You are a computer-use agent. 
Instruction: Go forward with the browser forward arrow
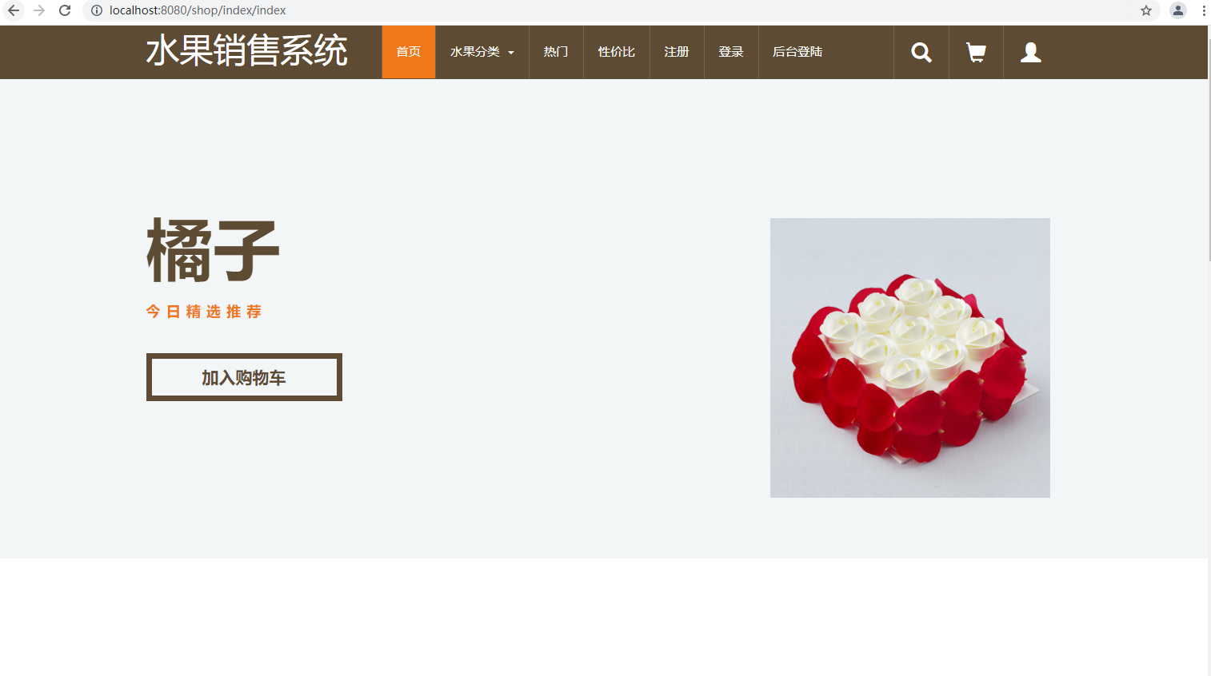(39, 10)
